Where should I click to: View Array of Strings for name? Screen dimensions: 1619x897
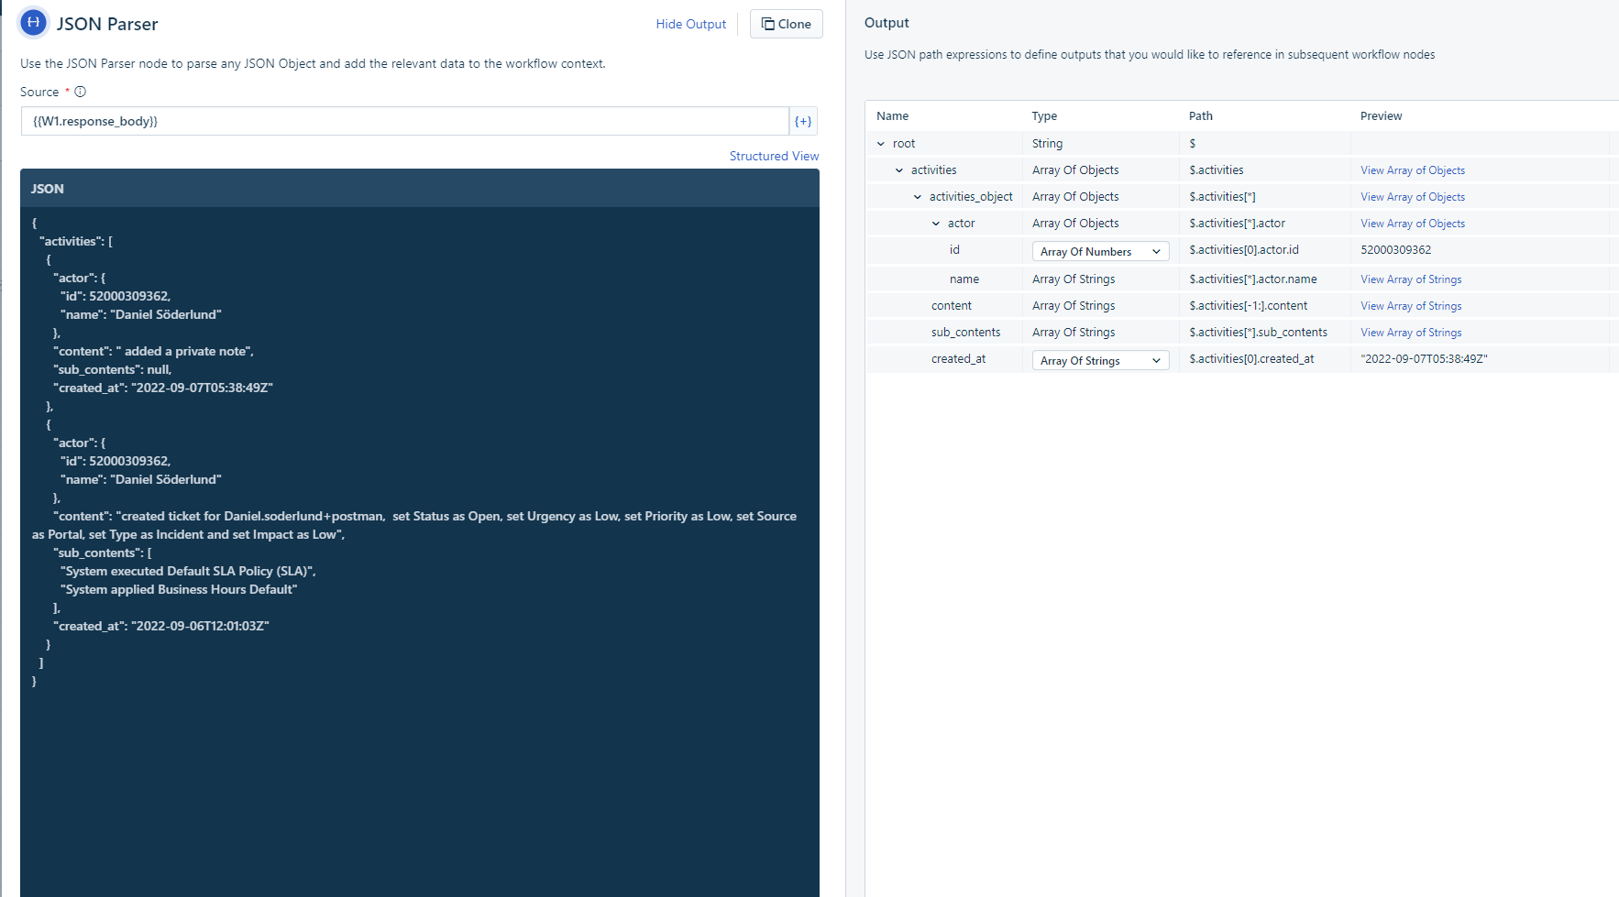1411,279
